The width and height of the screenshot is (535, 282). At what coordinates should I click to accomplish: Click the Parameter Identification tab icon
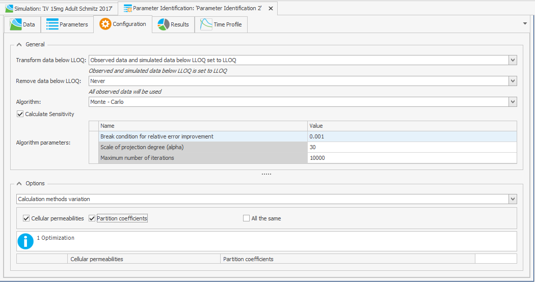click(x=127, y=9)
